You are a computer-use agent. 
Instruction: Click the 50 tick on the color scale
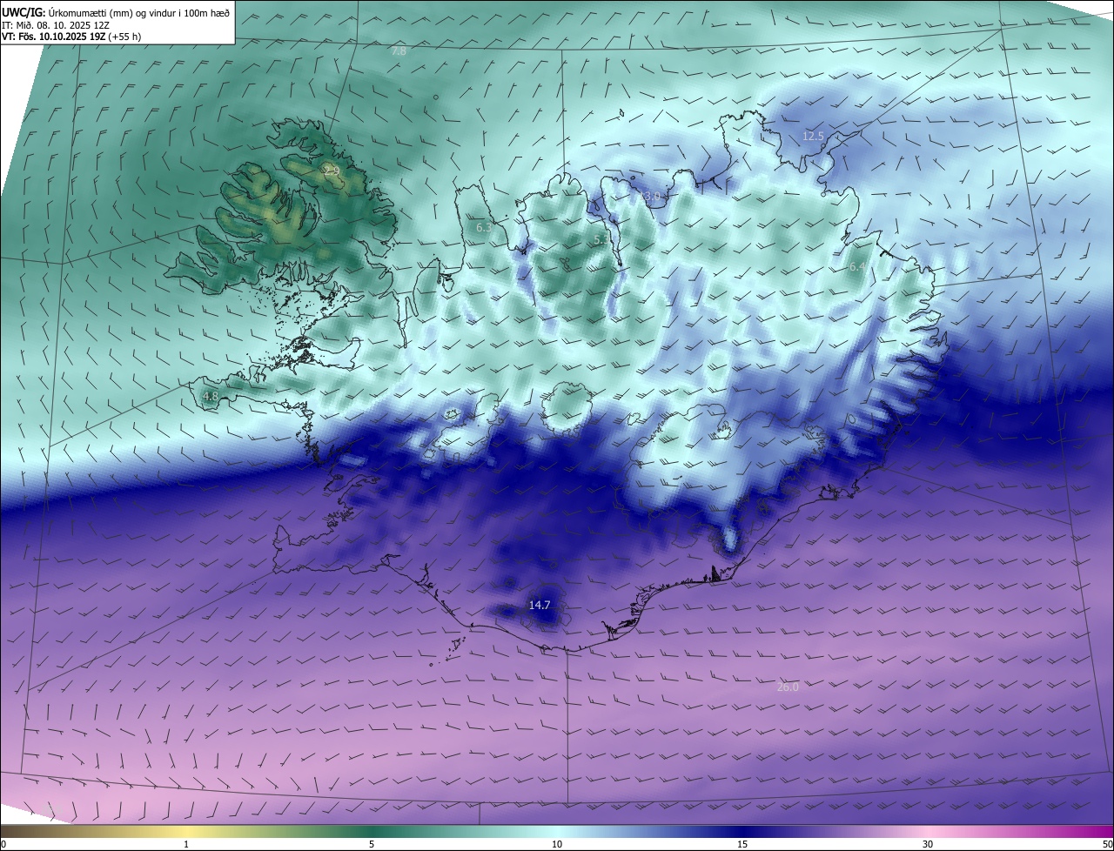pyautogui.click(x=1107, y=844)
